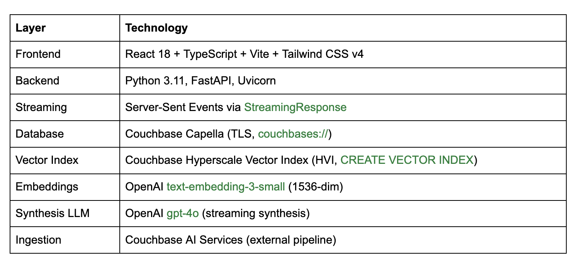
Task: Select the Layer column header cell
Action: pos(31,28)
